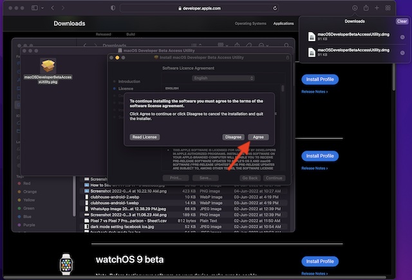Click the installer lock icon
The image size is (412, 280).
click(288, 57)
